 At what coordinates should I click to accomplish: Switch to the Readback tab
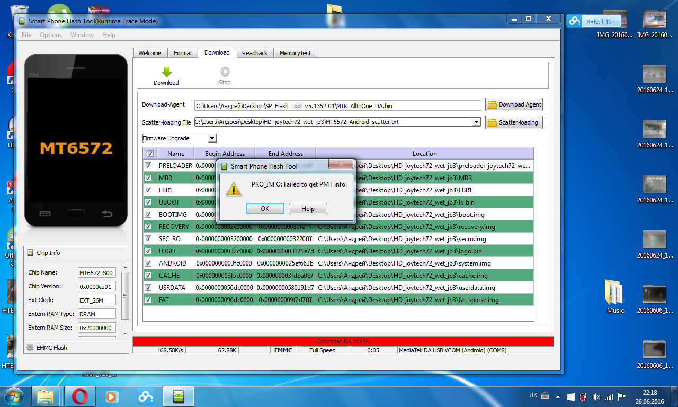click(x=255, y=53)
